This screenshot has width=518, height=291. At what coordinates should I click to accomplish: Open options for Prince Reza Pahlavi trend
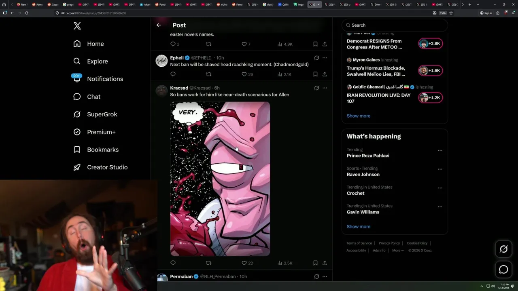(440, 150)
